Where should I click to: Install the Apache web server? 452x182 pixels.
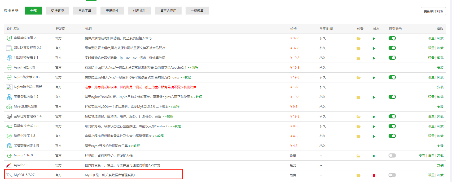pos(440,165)
